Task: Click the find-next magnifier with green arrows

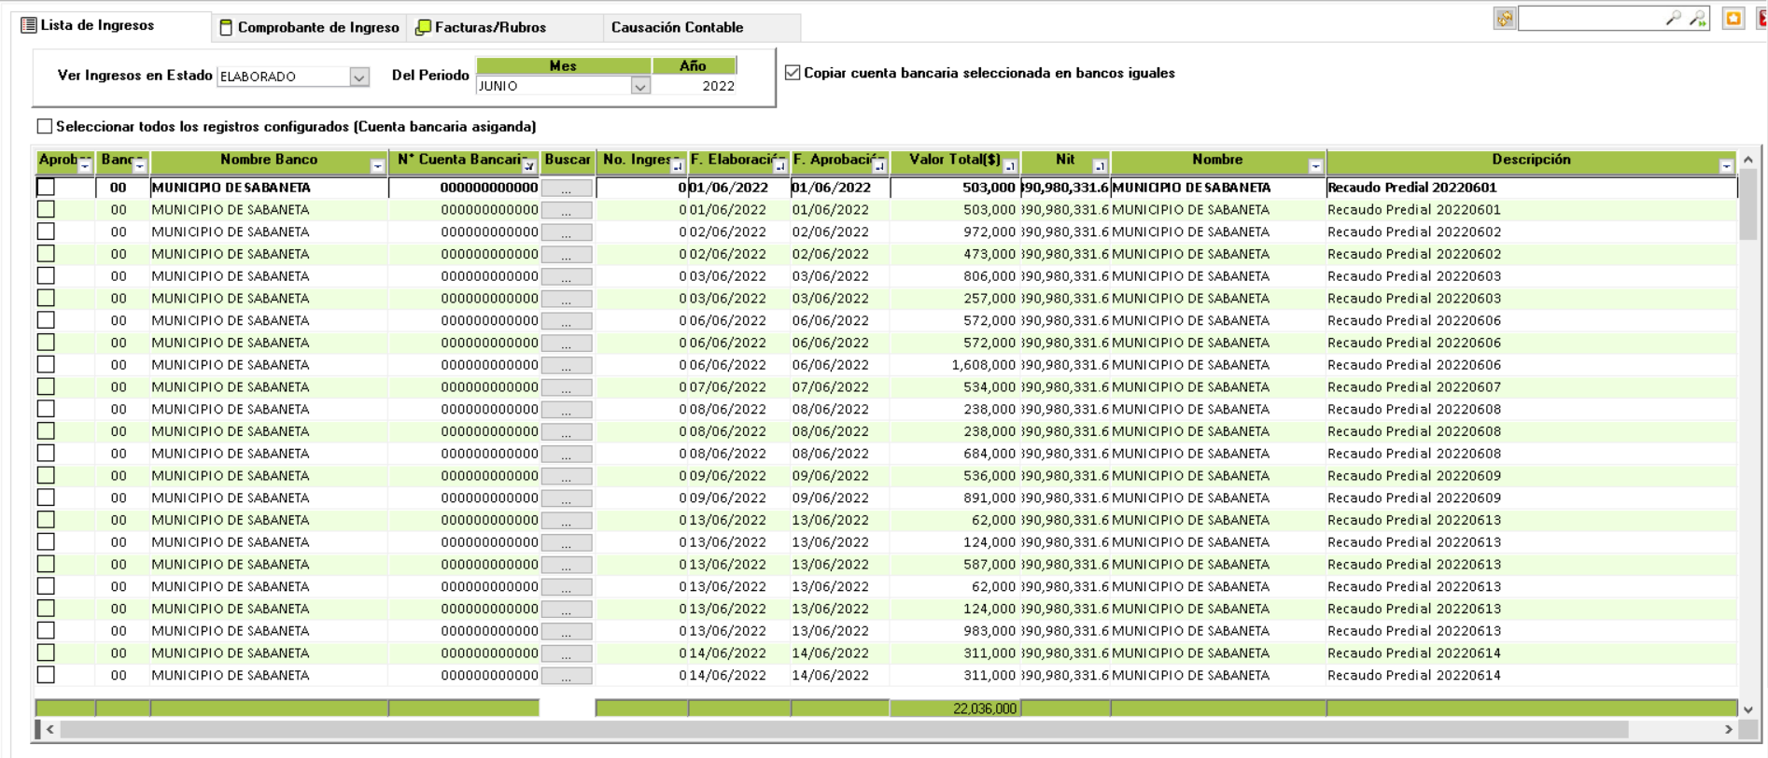Action: (x=1697, y=19)
